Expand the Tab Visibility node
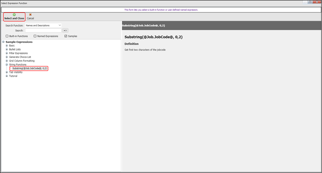This screenshot has width=322, height=173. coord(7,72)
